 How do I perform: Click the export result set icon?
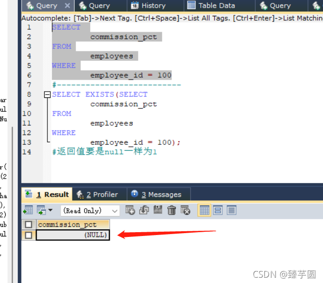(28, 210)
